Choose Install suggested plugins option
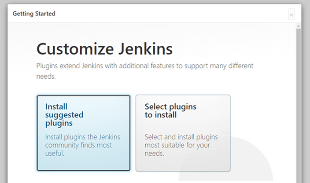The image size is (310, 183). click(83, 133)
